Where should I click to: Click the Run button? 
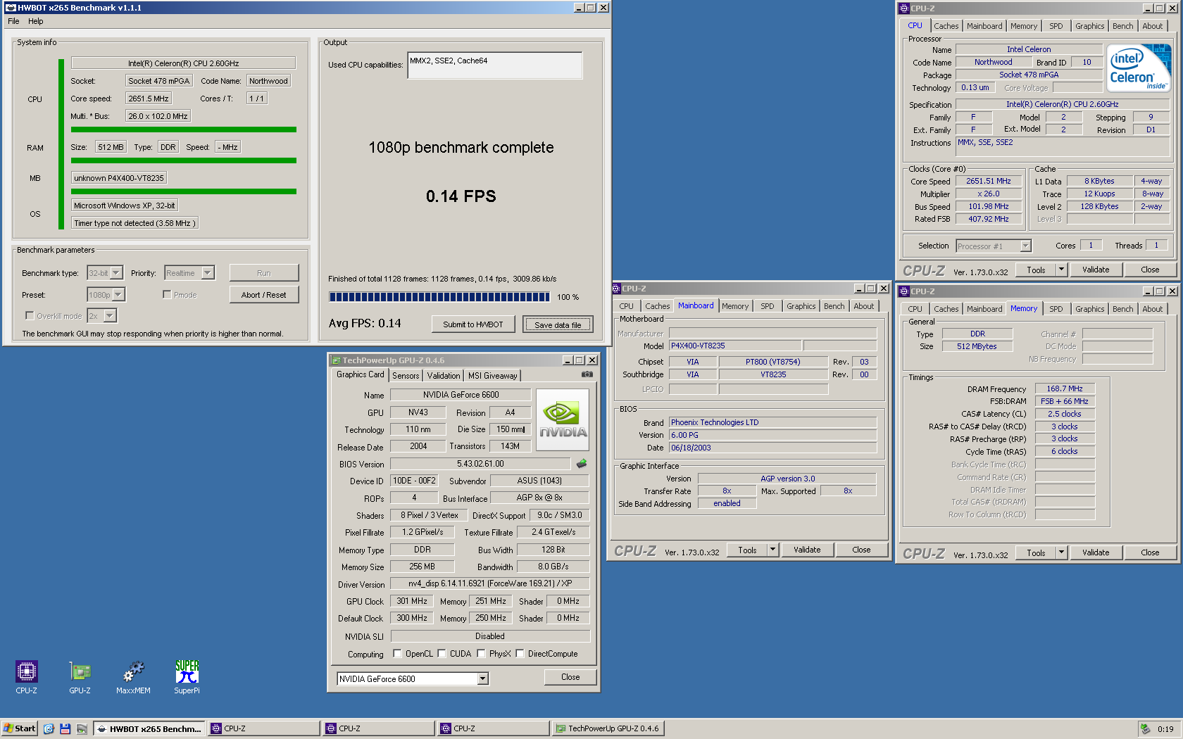coord(264,272)
